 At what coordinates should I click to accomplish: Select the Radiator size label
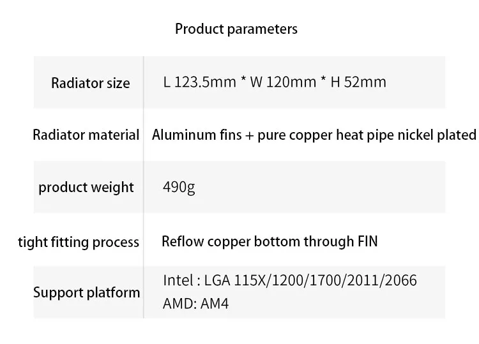91,83
